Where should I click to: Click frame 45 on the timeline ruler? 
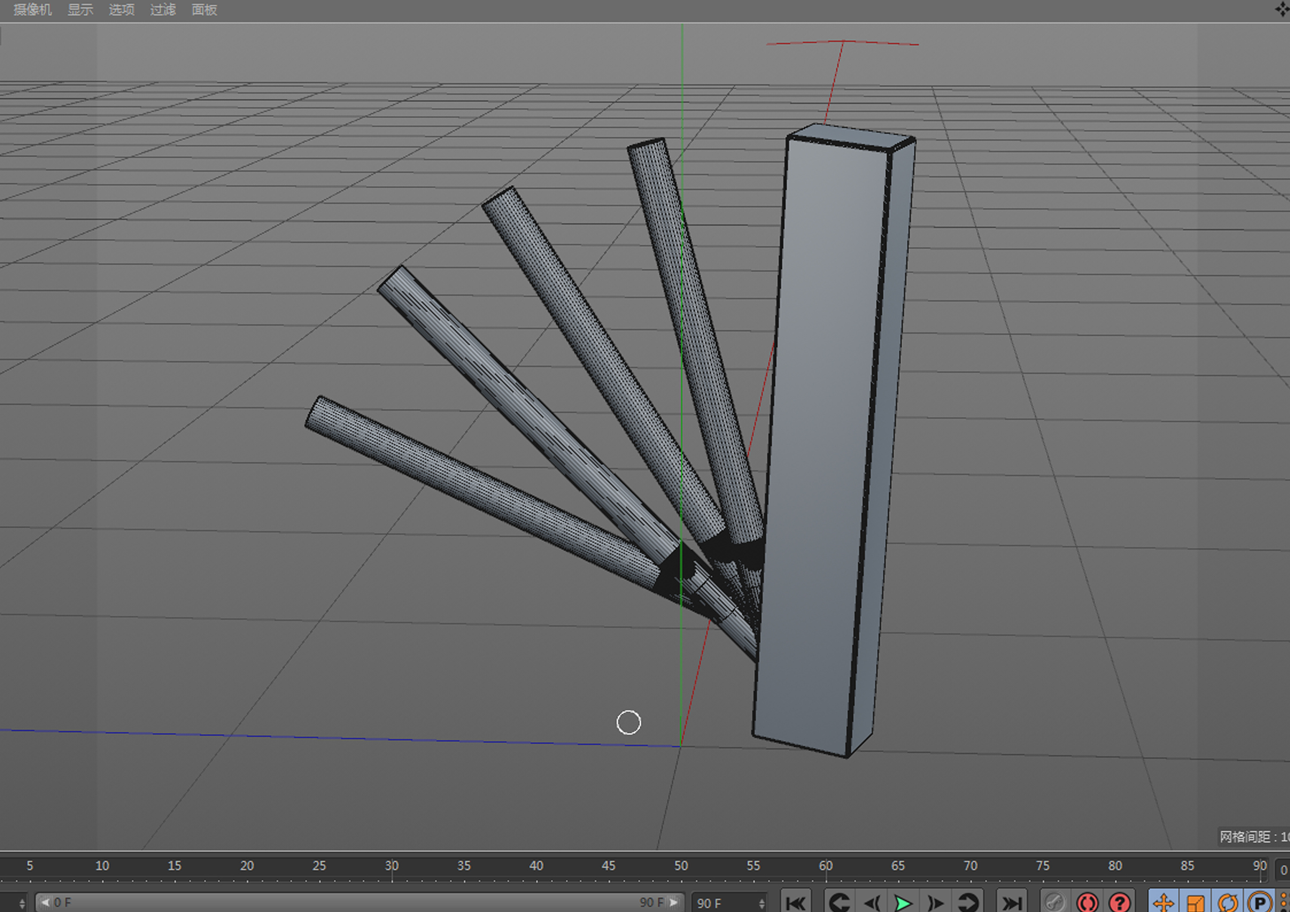608,866
